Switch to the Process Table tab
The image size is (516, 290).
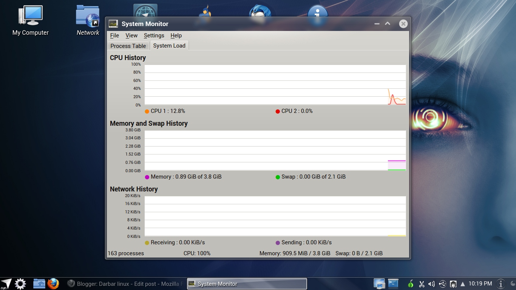128,46
